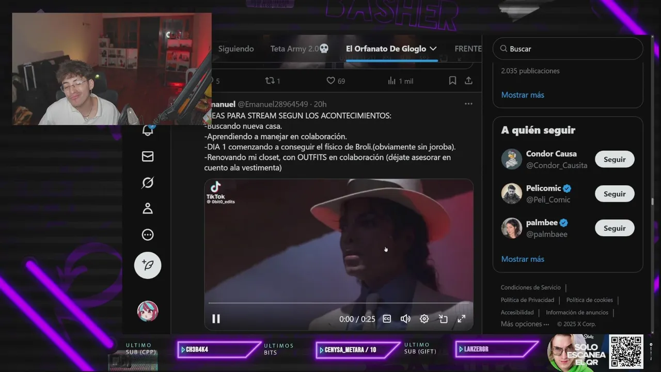
Task: Click the Michael Jackson video thumbnail
Action: click(x=339, y=254)
